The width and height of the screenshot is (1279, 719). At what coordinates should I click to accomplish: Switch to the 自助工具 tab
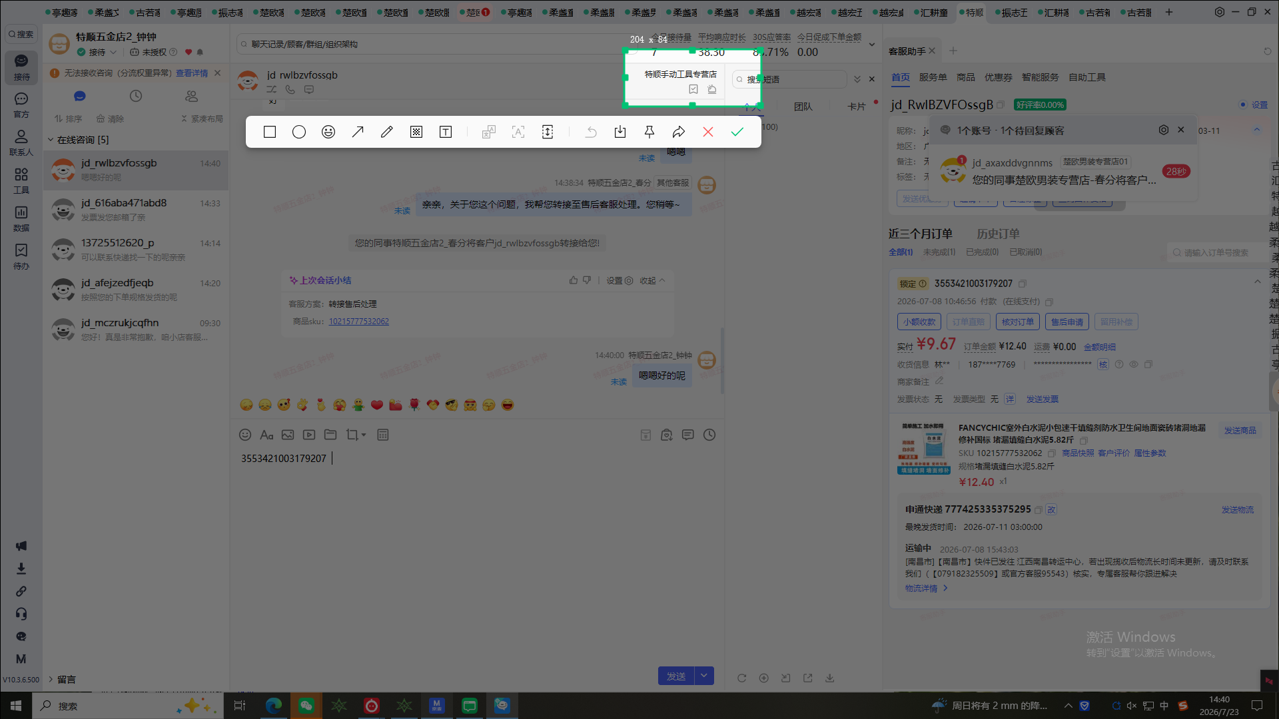click(x=1087, y=77)
